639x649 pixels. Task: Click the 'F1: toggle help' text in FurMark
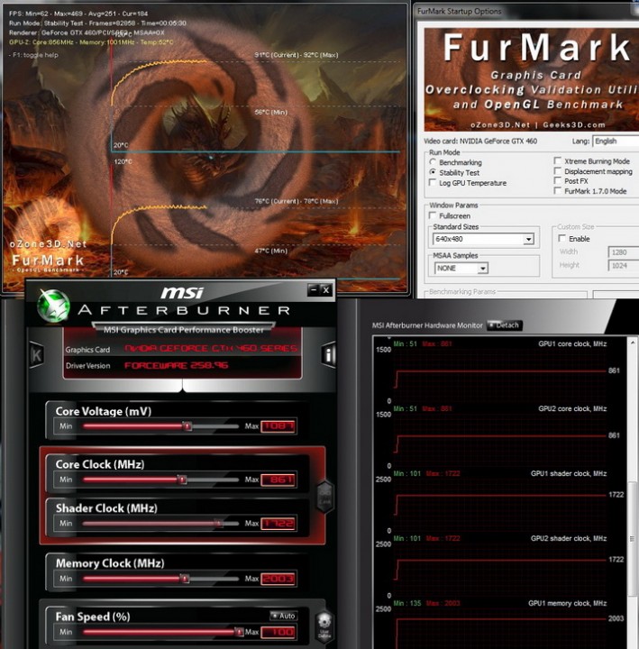[33, 55]
